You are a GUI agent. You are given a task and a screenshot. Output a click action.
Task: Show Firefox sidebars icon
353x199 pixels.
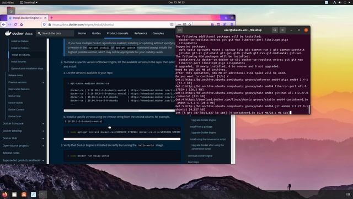click(x=218, y=24)
